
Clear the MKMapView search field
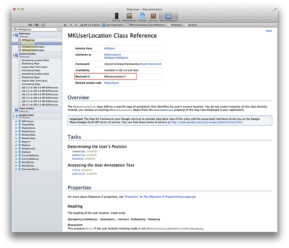pos(58,29)
